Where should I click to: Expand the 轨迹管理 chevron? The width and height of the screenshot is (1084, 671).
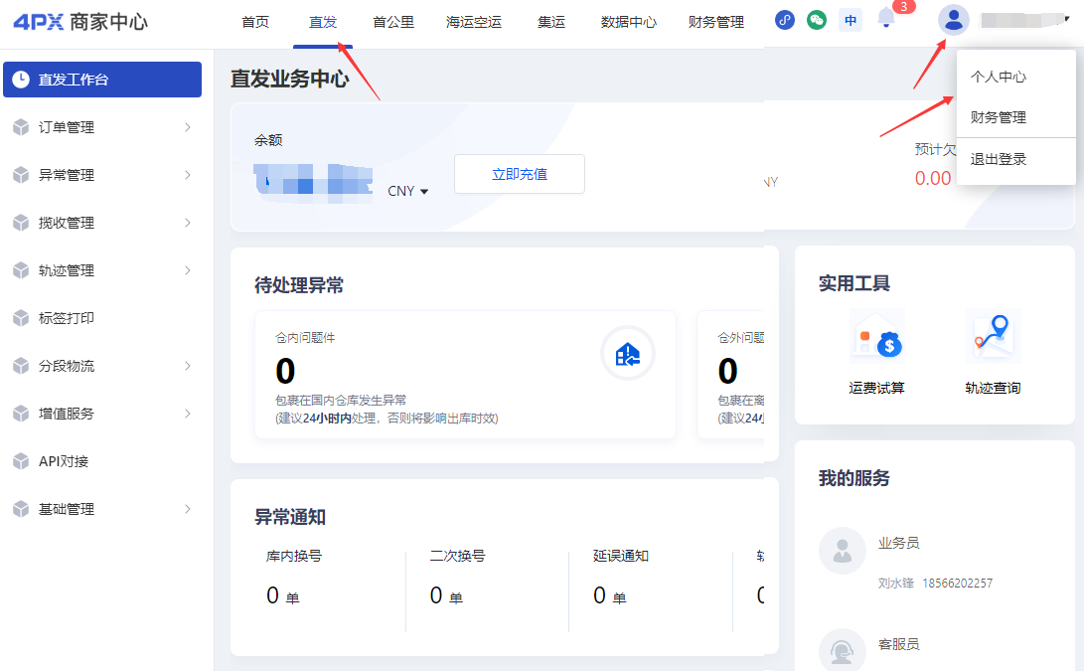click(x=188, y=270)
